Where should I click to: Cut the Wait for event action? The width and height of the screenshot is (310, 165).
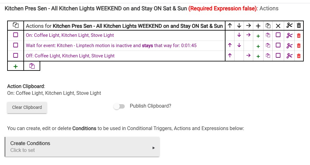[289, 46]
